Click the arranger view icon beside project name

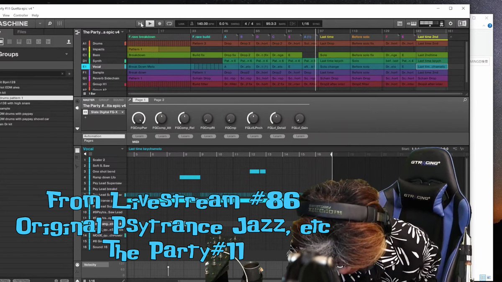[77, 32]
